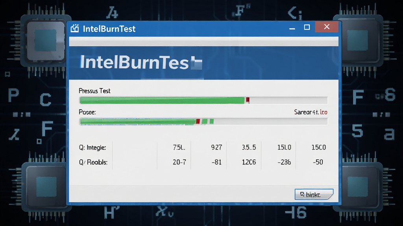Close the IntelBurnTest window
The image size is (403, 226).
[327, 27]
